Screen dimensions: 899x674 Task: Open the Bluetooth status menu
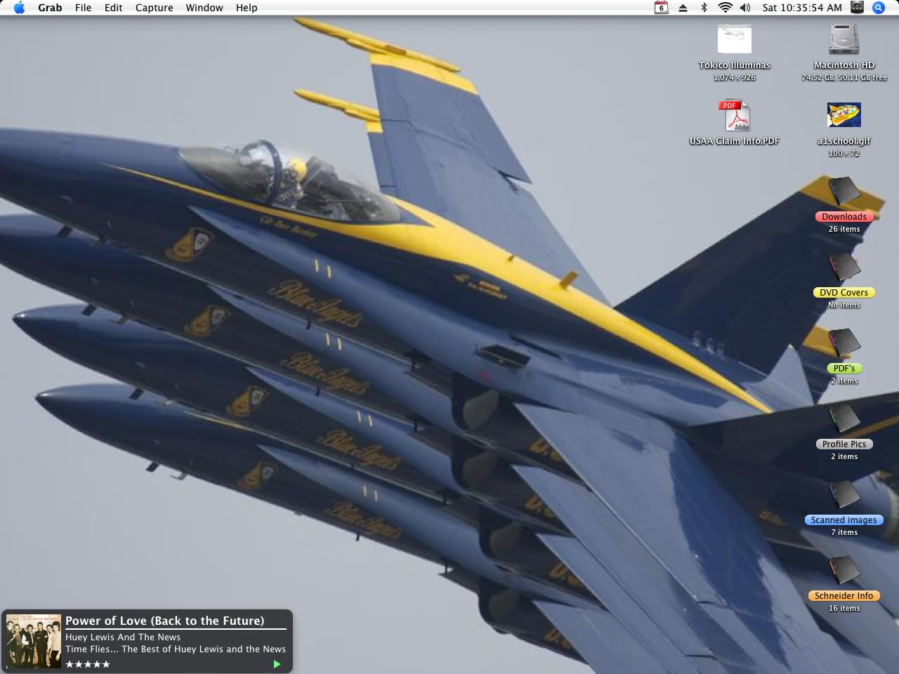(704, 8)
